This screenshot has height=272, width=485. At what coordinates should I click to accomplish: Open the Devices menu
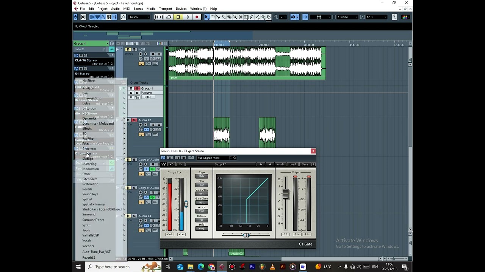[181, 9]
